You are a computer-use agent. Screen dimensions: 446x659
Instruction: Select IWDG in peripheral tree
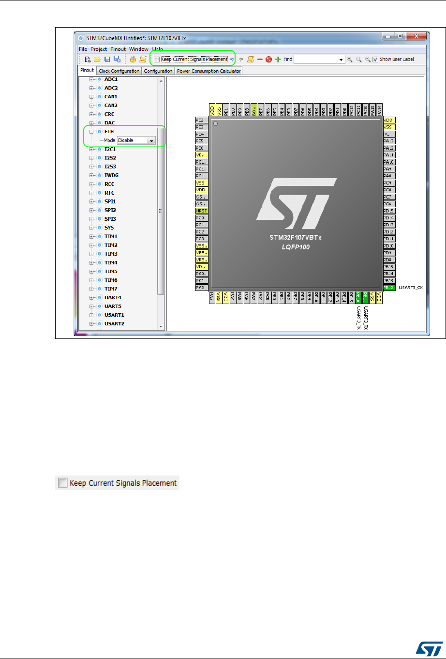(x=111, y=175)
